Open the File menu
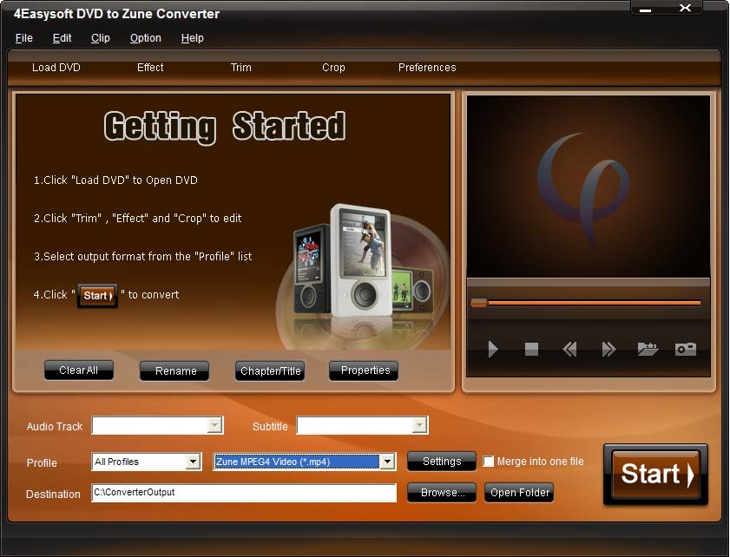The width and height of the screenshot is (730, 557). click(x=24, y=38)
